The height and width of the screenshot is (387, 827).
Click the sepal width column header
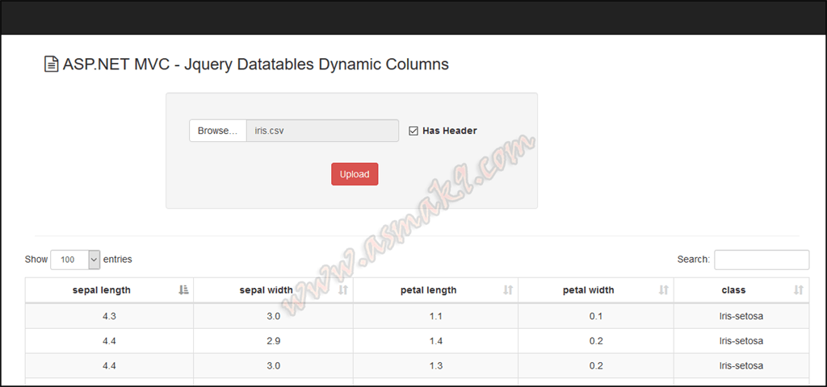[x=273, y=290]
